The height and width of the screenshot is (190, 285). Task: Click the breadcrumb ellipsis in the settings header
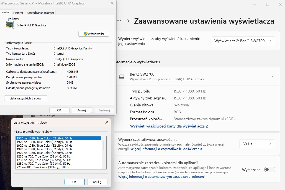tap(120, 21)
